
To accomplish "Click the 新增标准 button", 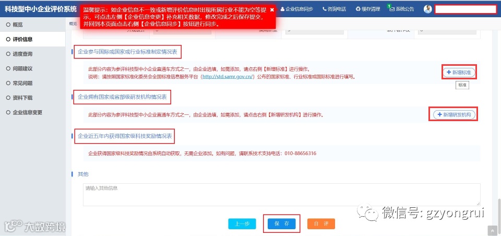I will [x=459, y=73].
